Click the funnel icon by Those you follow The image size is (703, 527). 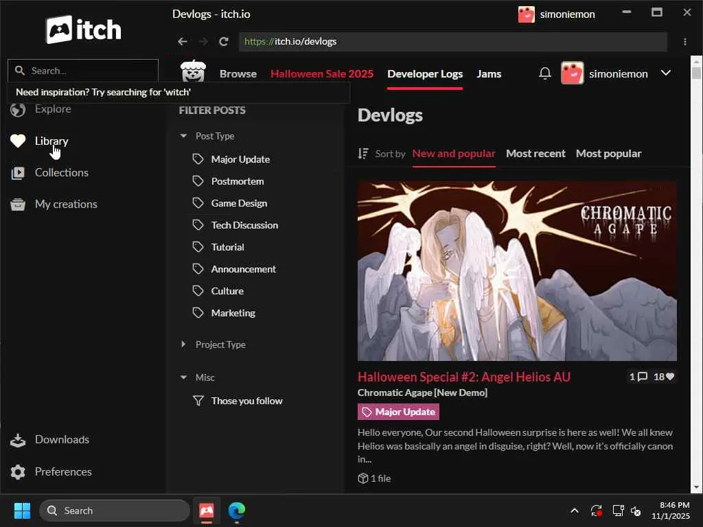tap(198, 401)
